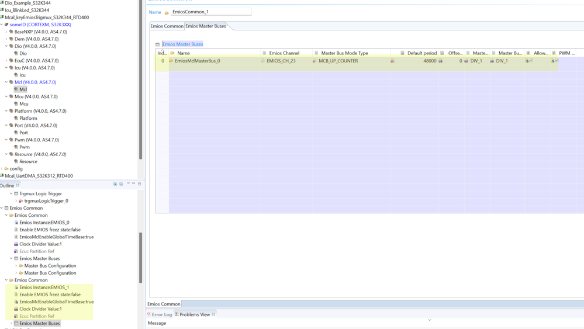Minimize the Outline panel
The height and width of the screenshot is (329, 584).
pyautogui.click(x=134, y=183)
